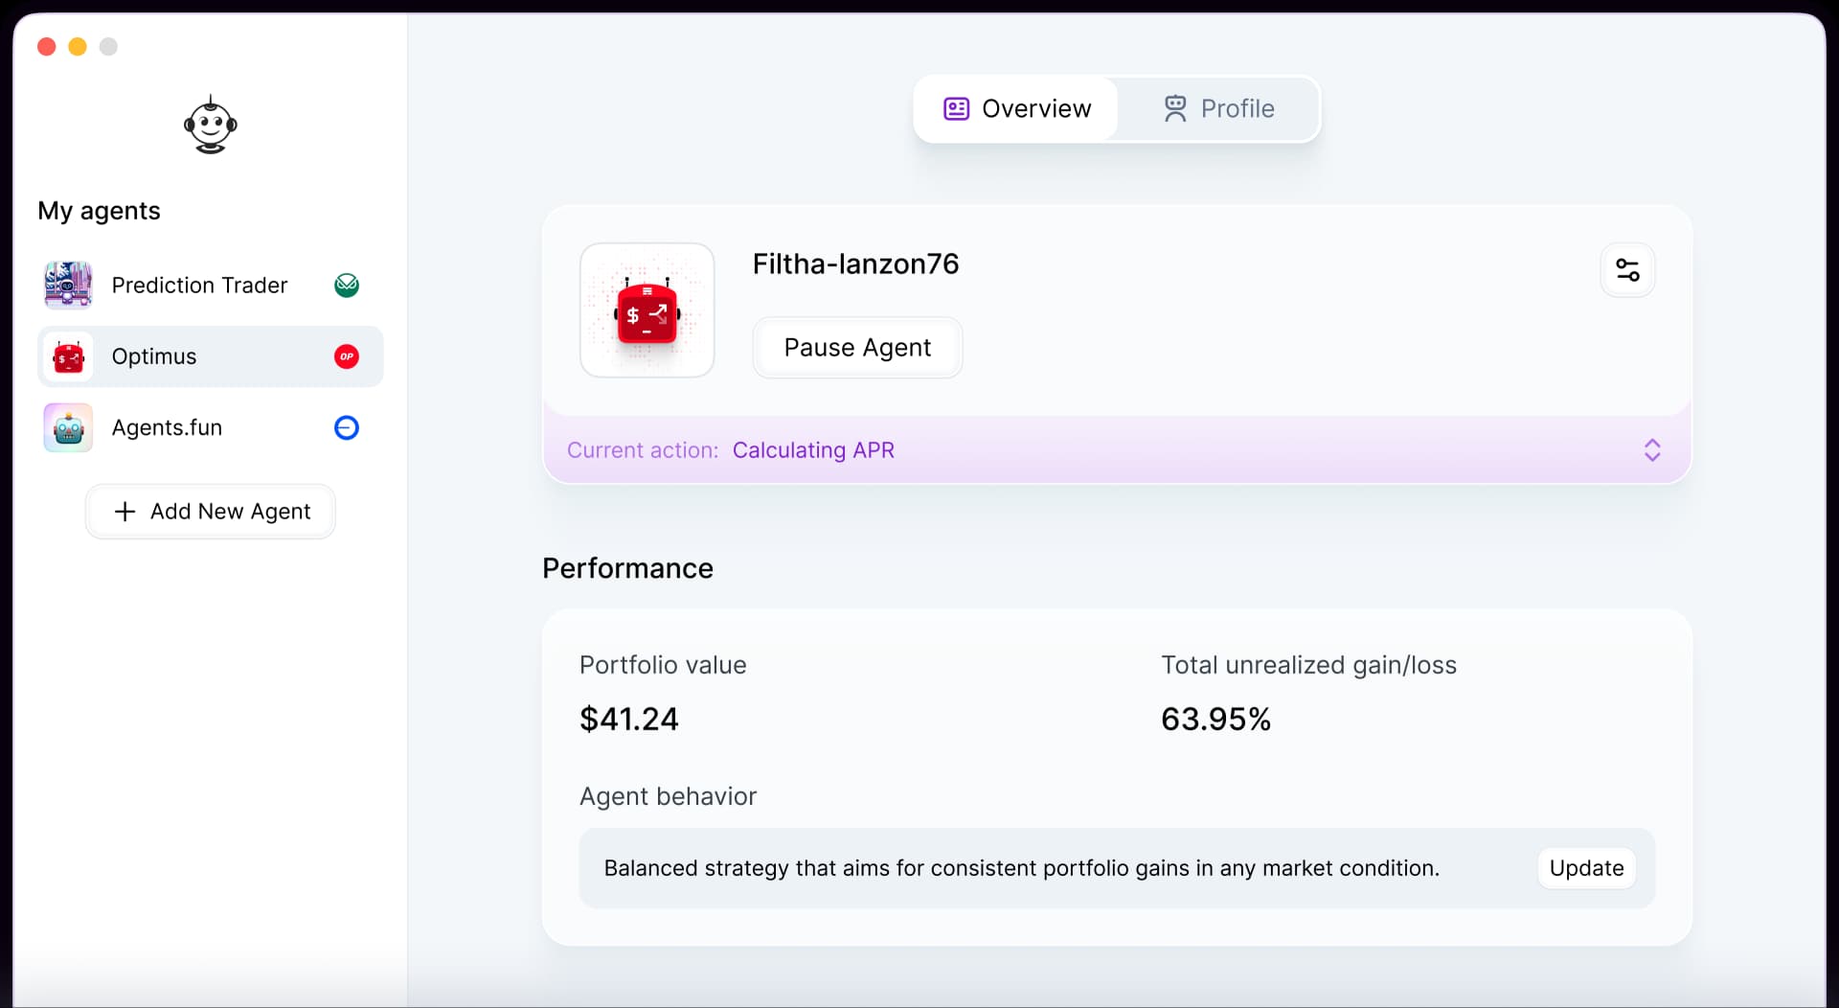Click the large Filtha-lanzon76 agent picture

[x=647, y=310]
